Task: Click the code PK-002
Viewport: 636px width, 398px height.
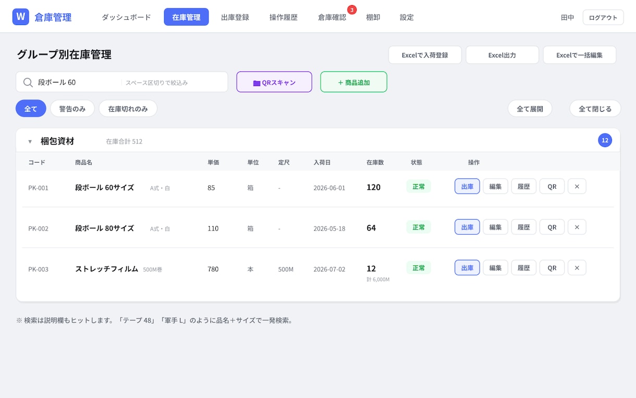Action: [38, 228]
